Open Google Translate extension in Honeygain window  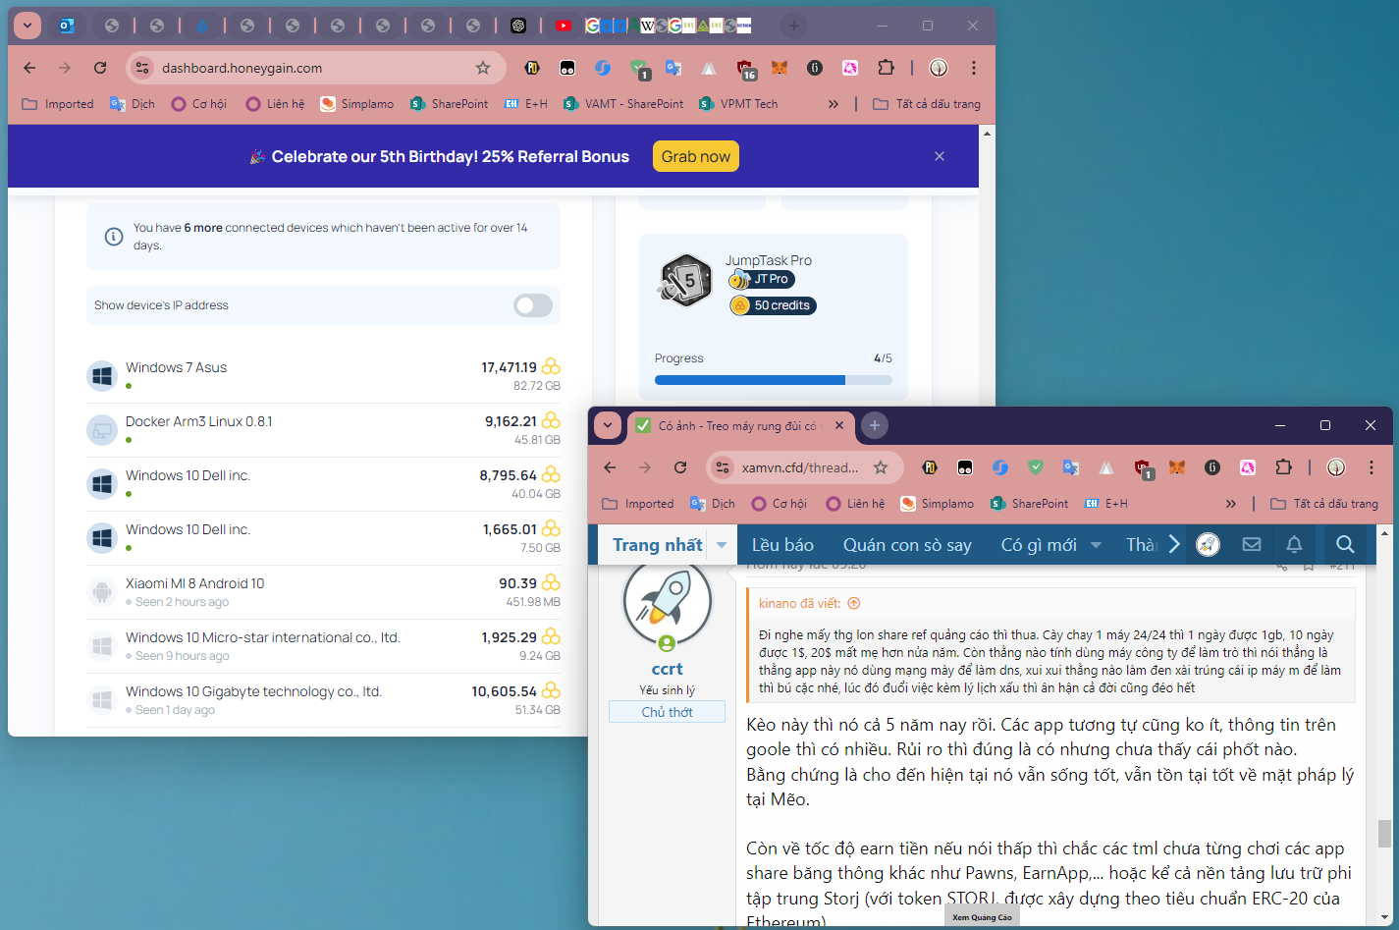point(673,68)
